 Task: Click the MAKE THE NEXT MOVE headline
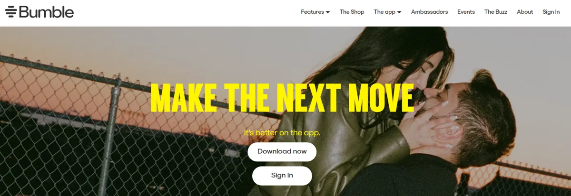pyautogui.click(x=282, y=98)
